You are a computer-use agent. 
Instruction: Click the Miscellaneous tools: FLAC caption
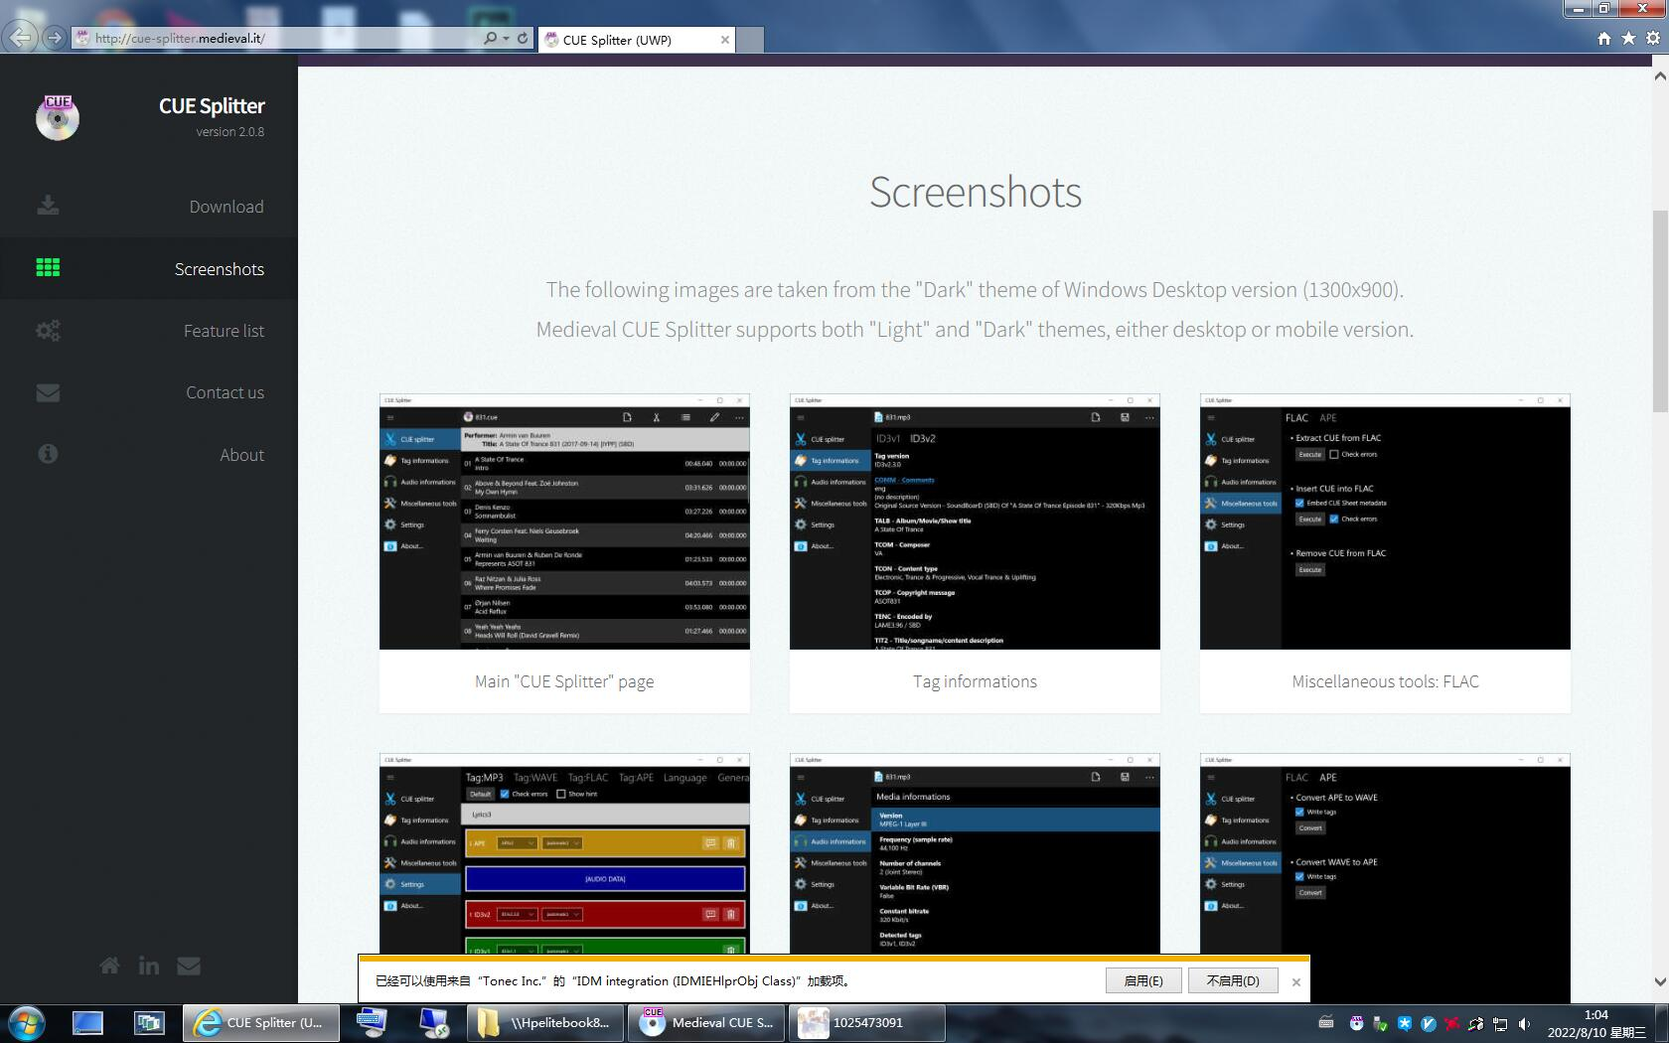tap(1385, 681)
